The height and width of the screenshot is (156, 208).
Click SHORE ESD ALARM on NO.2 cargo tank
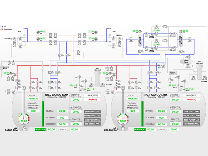[x=92, y=116]
